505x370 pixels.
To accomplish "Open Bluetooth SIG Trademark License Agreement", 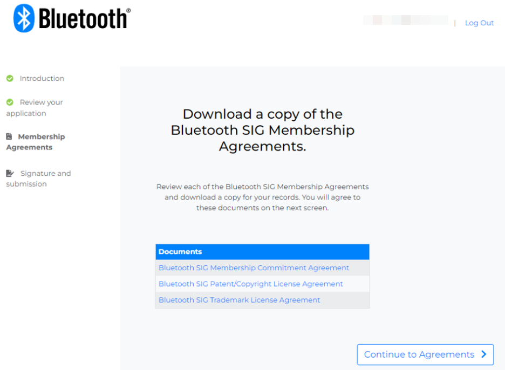I will click(x=240, y=300).
